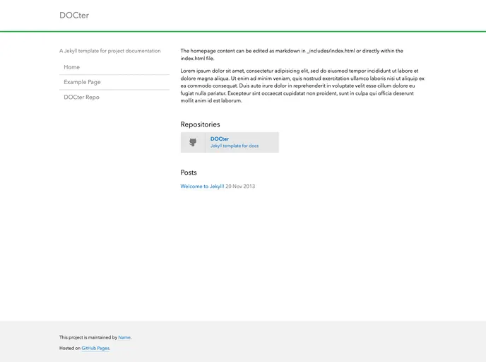This screenshot has height=362, width=486.
Task: Click the 'This project is maintained by' text
Action: [88, 337]
